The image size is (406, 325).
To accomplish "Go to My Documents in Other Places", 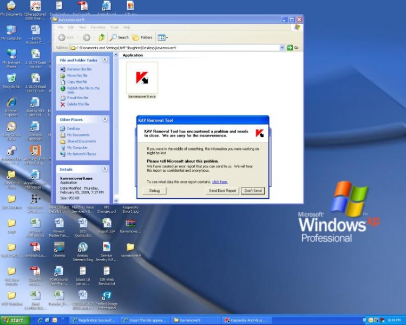I will pyautogui.click(x=75, y=135).
